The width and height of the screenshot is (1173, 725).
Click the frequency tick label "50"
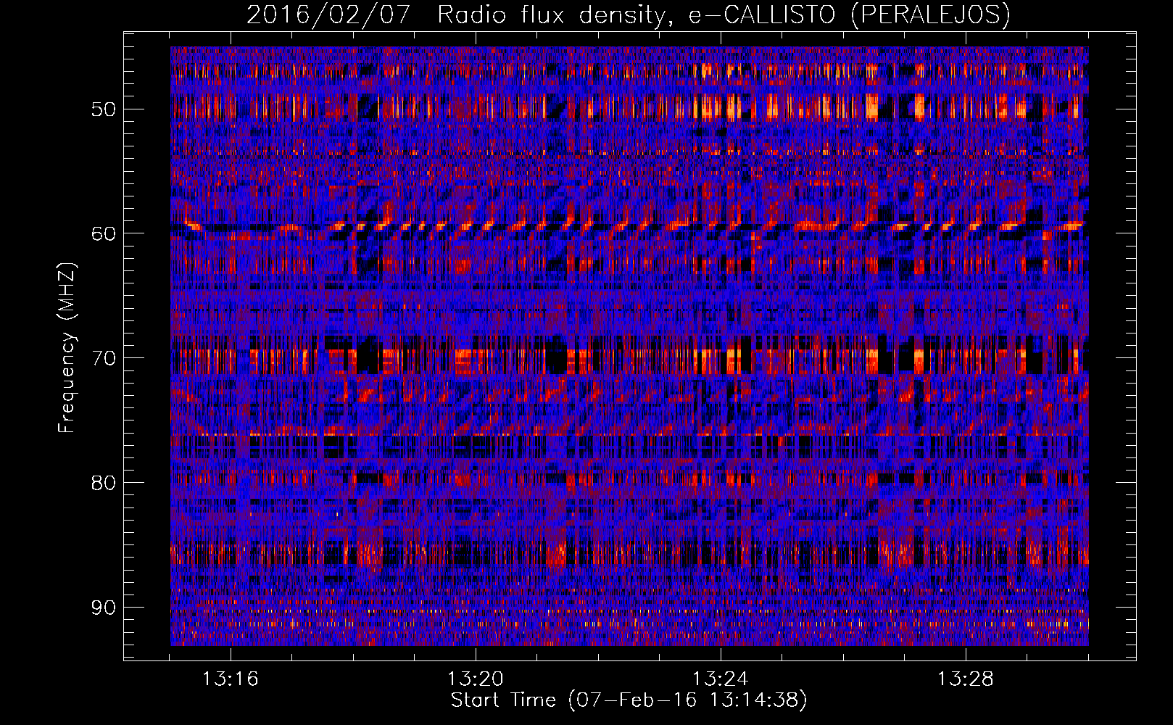pos(104,109)
